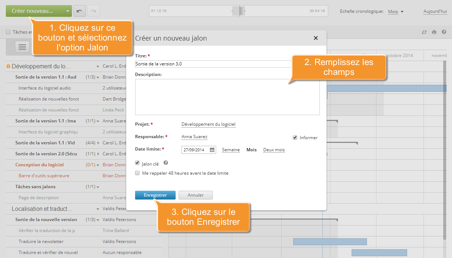Click the redo arrow icon in toolbar
This screenshot has width=452, height=258.
[93, 11]
